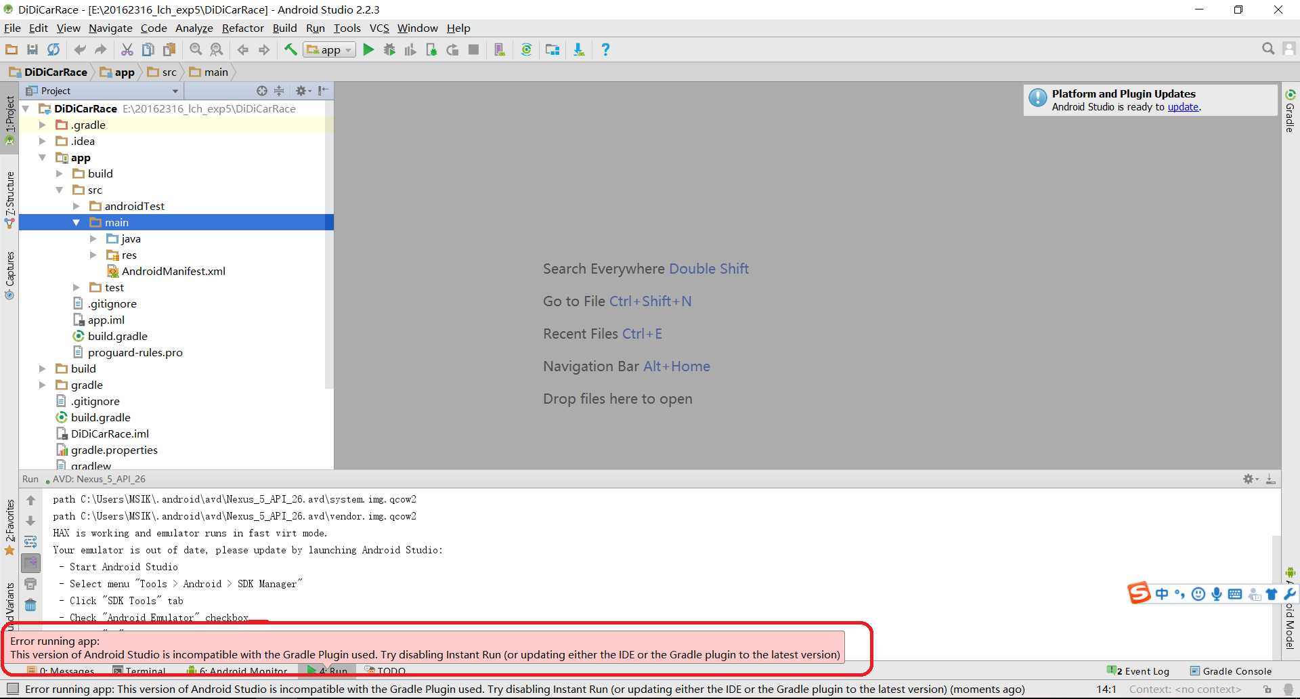Hide the Project panel with its Hide icon
1300x699 pixels.
tap(323, 91)
